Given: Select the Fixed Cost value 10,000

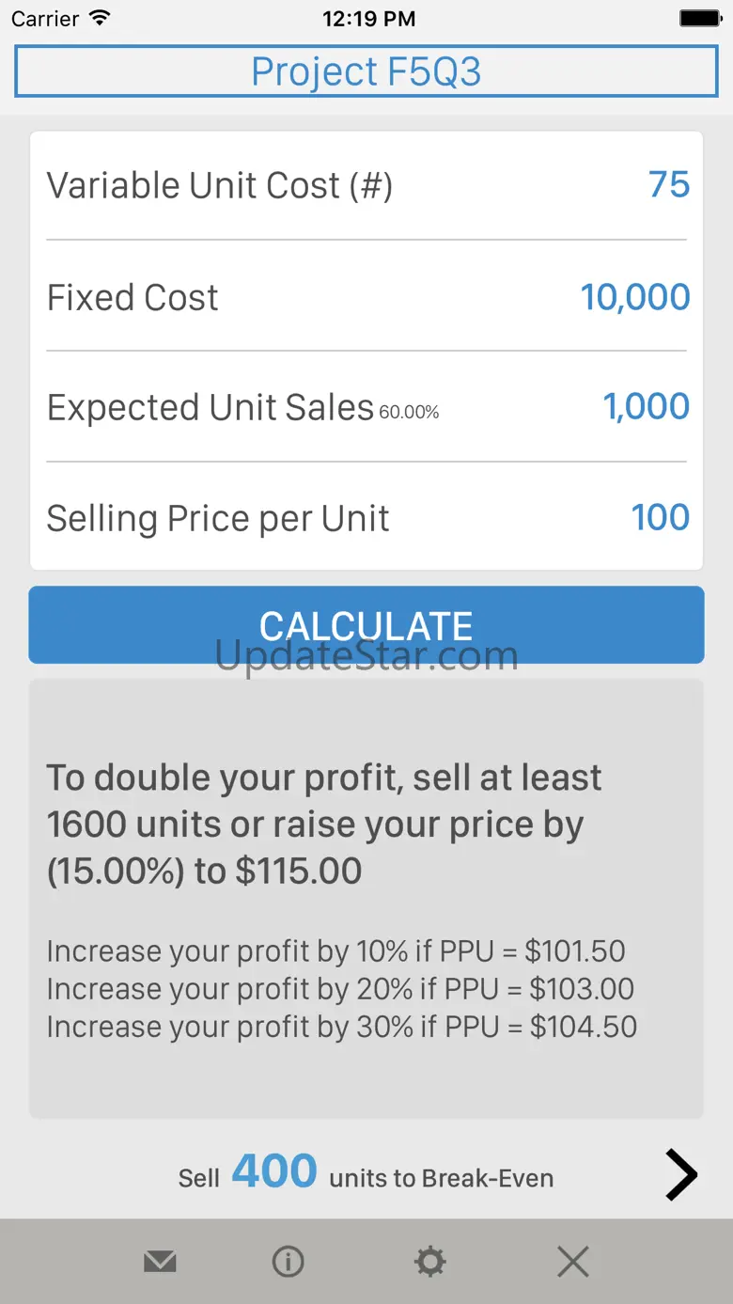Looking at the screenshot, I should click(635, 297).
